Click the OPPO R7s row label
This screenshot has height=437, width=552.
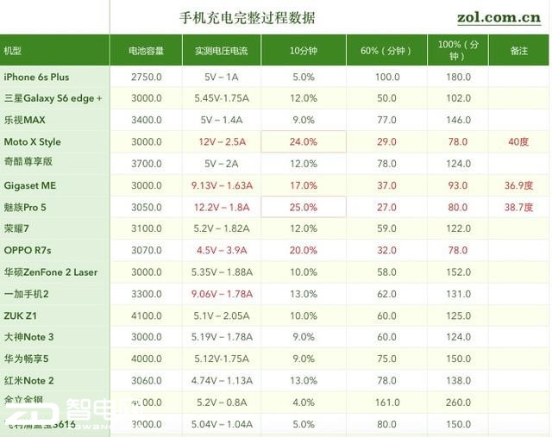tap(27, 250)
